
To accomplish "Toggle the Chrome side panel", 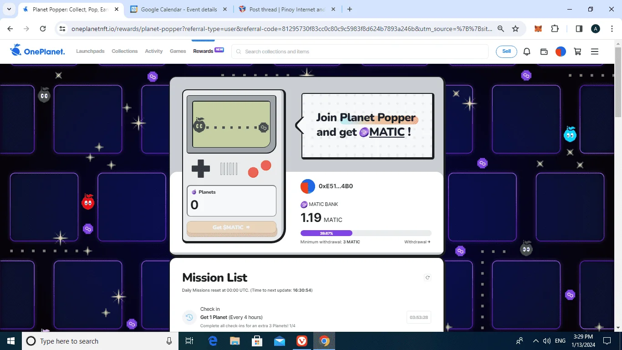I will click(x=579, y=29).
